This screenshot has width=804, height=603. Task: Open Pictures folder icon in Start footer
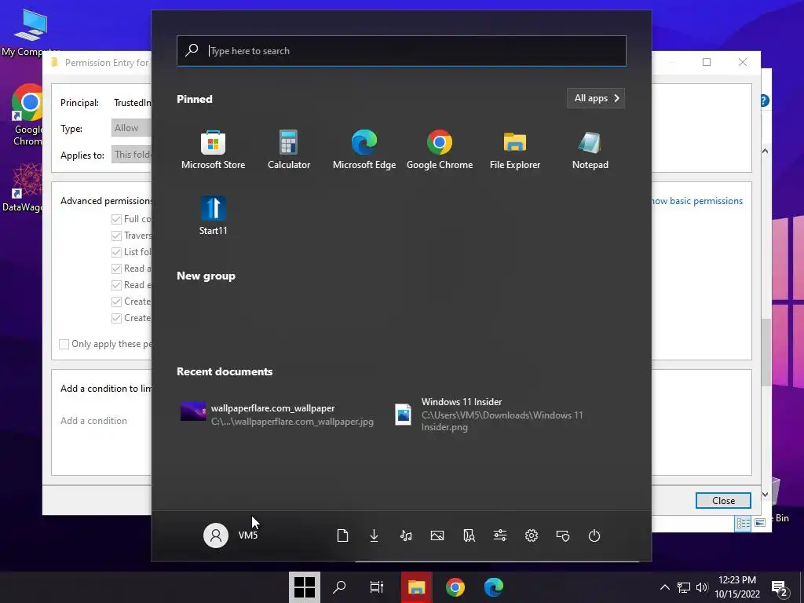437,535
